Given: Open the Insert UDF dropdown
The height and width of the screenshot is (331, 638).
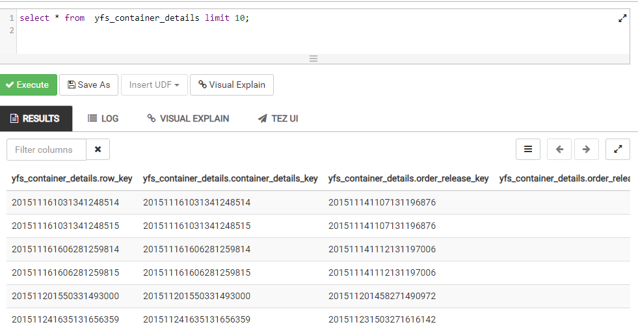Looking at the screenshot, I should (x=154, y=85).
